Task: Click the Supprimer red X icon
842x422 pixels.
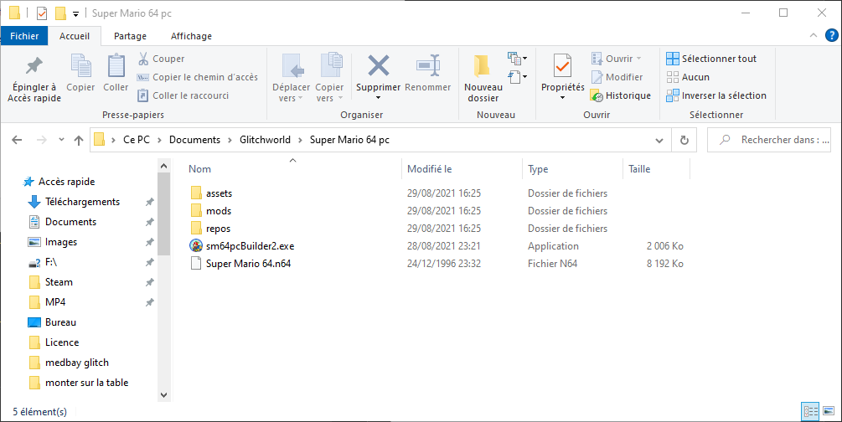Action: coord(378,66)
